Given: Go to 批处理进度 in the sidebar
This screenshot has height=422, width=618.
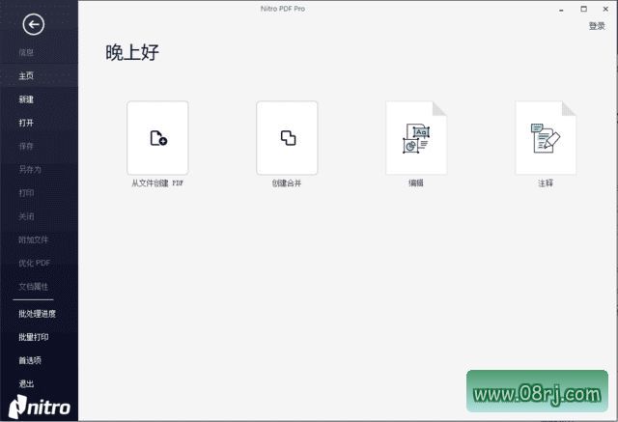Looking at the screenshot, I should 37,314.
